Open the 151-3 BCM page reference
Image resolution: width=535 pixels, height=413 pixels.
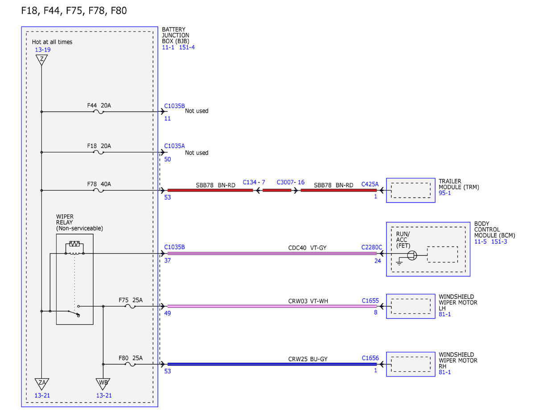(500, 241)
